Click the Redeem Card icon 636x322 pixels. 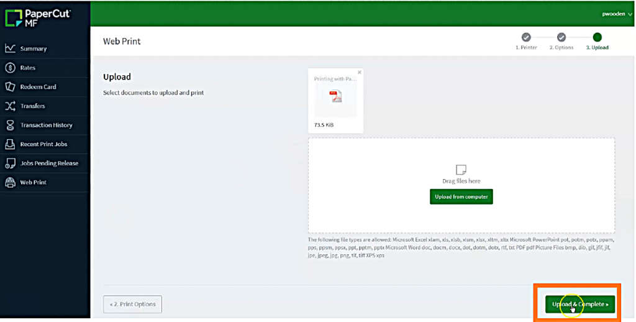[x=10, y=87]
